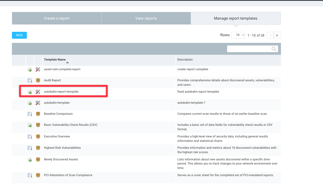The width and height of the screenshot is (323, 193).
Task: Click document icon for PCI Attestation row
Action: click(30, 175)
